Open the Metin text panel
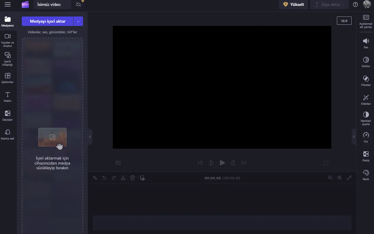Image resolution: width=374 pixels, height=234 pixels. pos(8,97)
